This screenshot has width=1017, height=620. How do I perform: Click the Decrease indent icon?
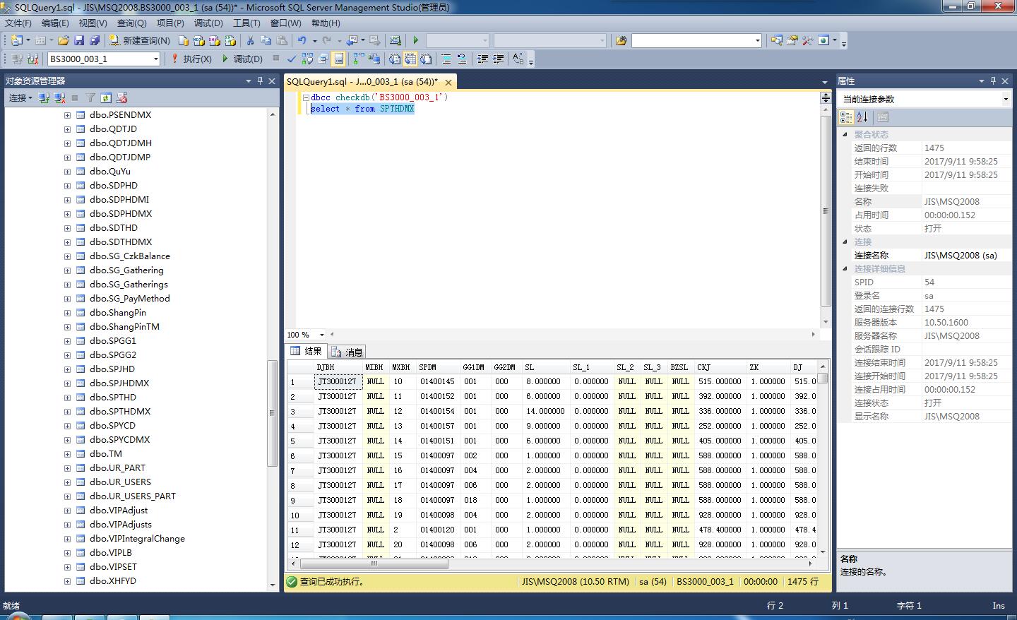click(x=483, y=59)
